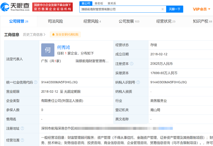The width and height of the screenshot is (213, 146).
Task: Open the 何秀鸿 legal representative link
Action: (63, 47)
